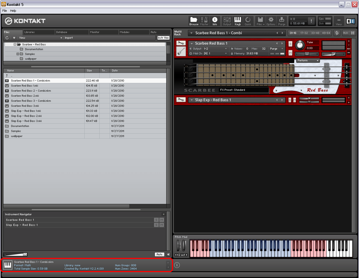Open the Quick load browser
Viewport: 359px width, 278px height.
pos(248,21)
